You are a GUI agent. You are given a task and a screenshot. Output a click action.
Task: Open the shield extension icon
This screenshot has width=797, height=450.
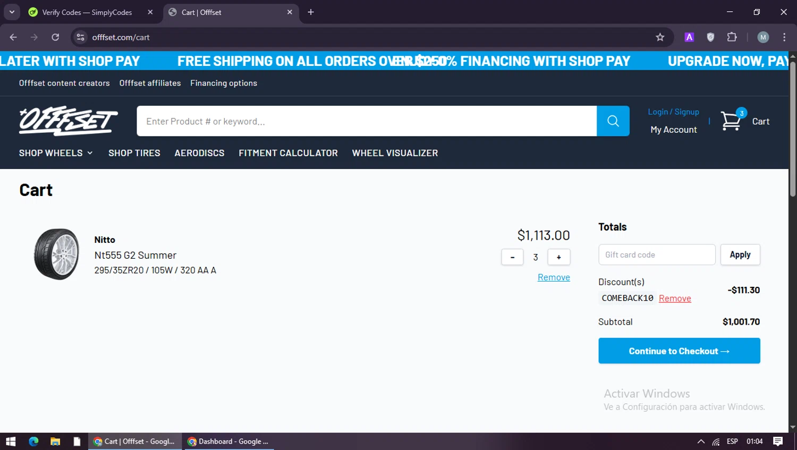point(710,37)
